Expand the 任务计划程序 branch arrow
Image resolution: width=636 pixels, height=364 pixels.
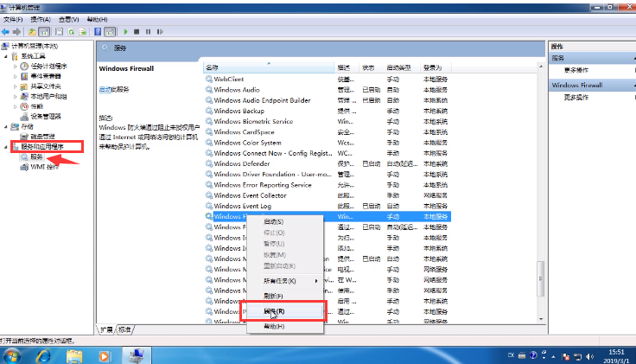(16, 67)
